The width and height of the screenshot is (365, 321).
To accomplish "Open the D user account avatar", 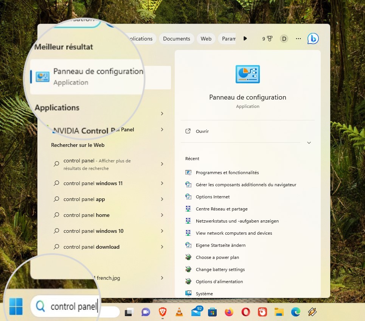I will coord(284,39).
